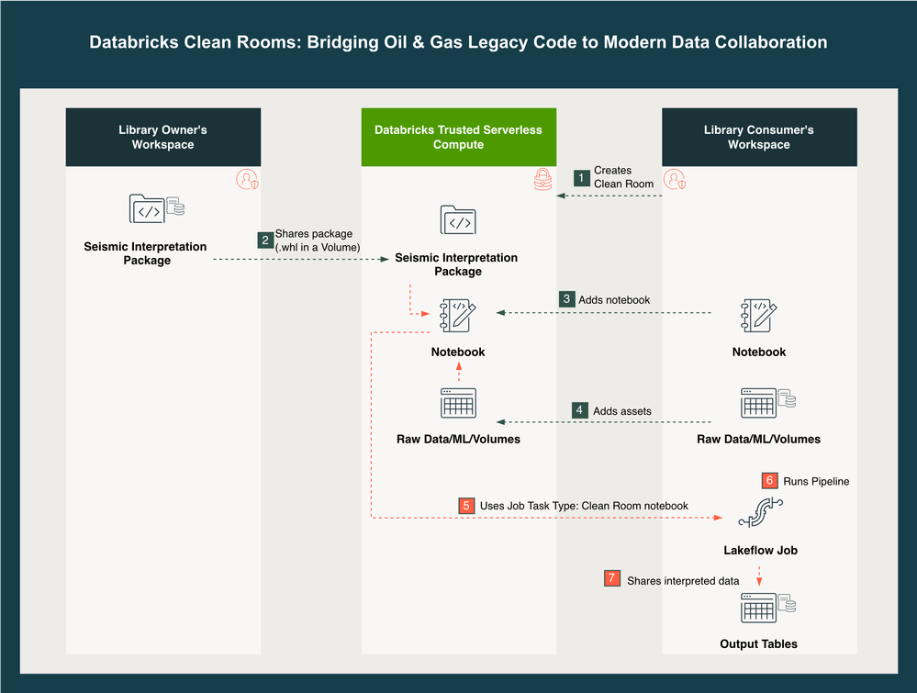Click the Seismic Interpretation Package icon in Trusted Serverless Compute
917x693 pixels.
pyautogui.click(x=458, y=221)
